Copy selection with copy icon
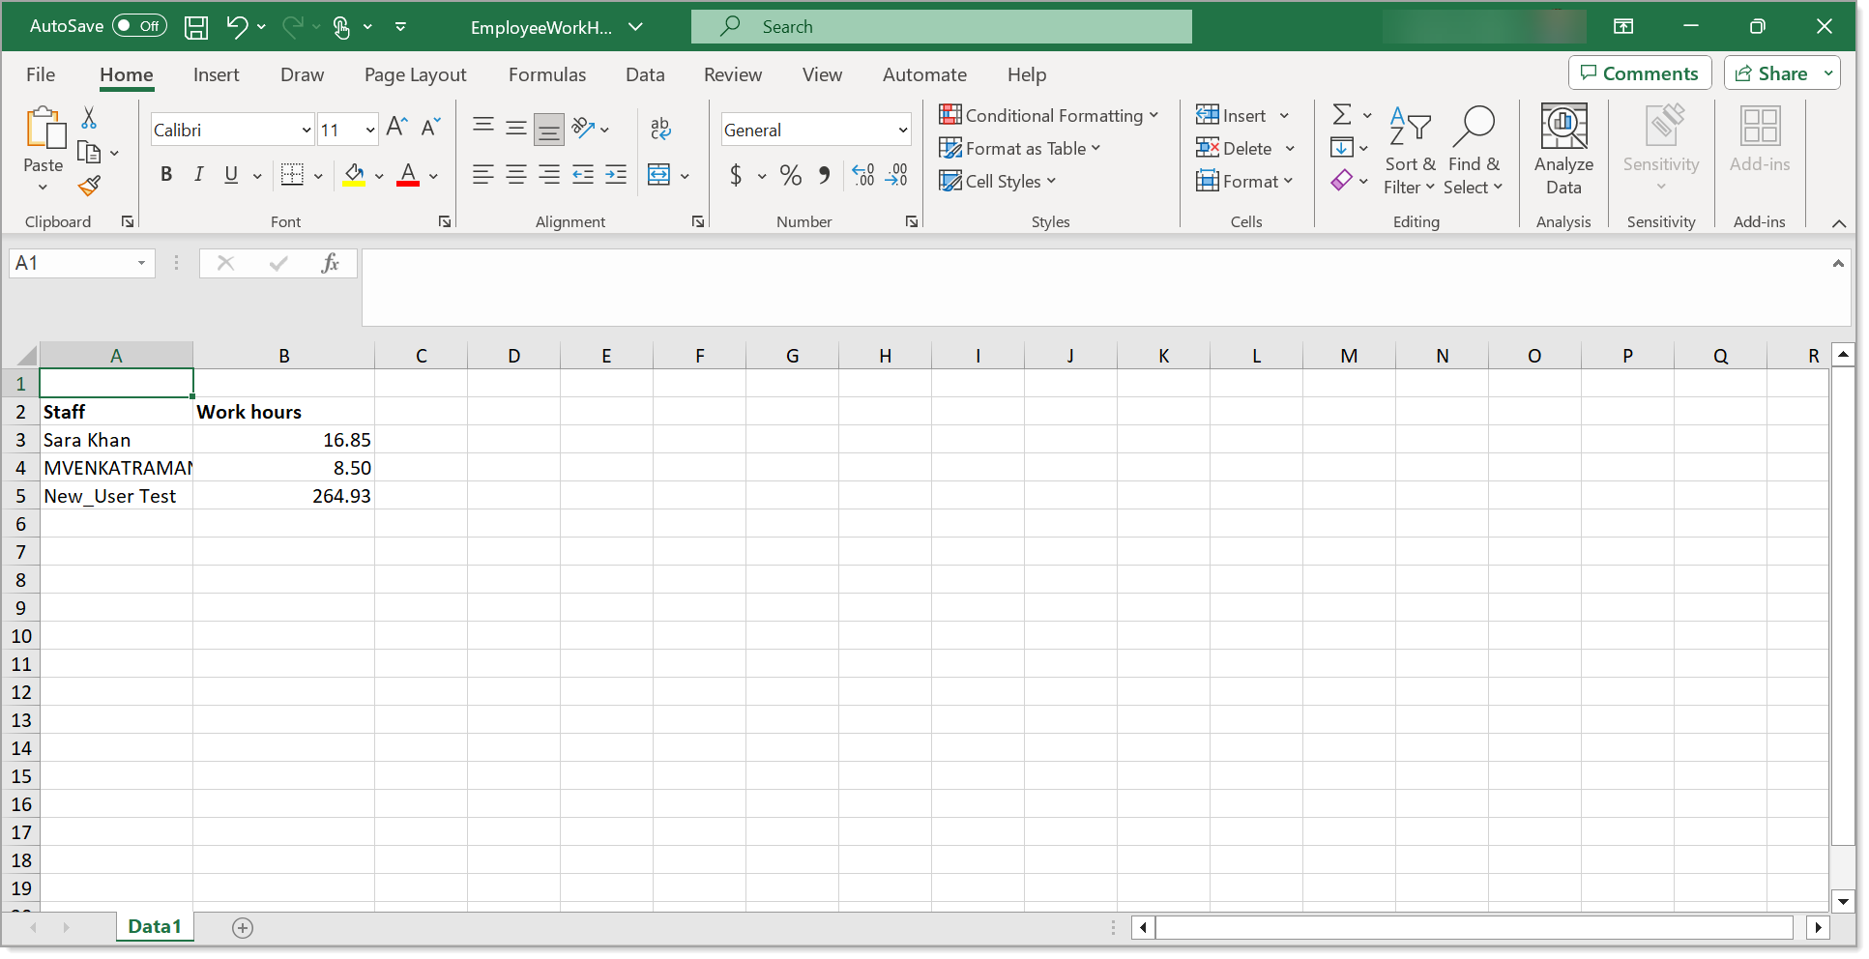 tap(89, 152)
